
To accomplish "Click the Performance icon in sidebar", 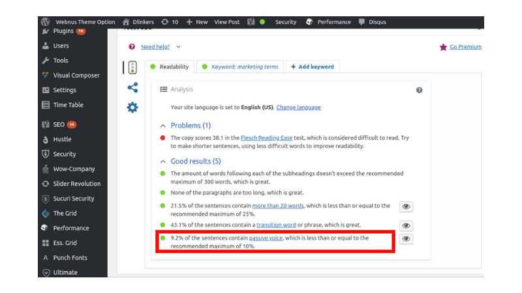I will (44, 228).
